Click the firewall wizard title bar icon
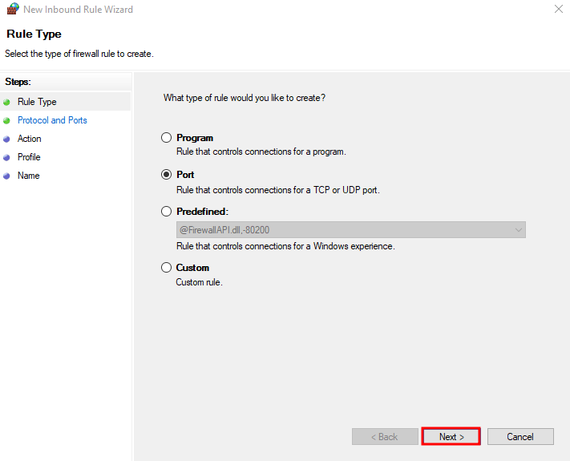Screen dimensions: 570x461 (x=12, y=10)
